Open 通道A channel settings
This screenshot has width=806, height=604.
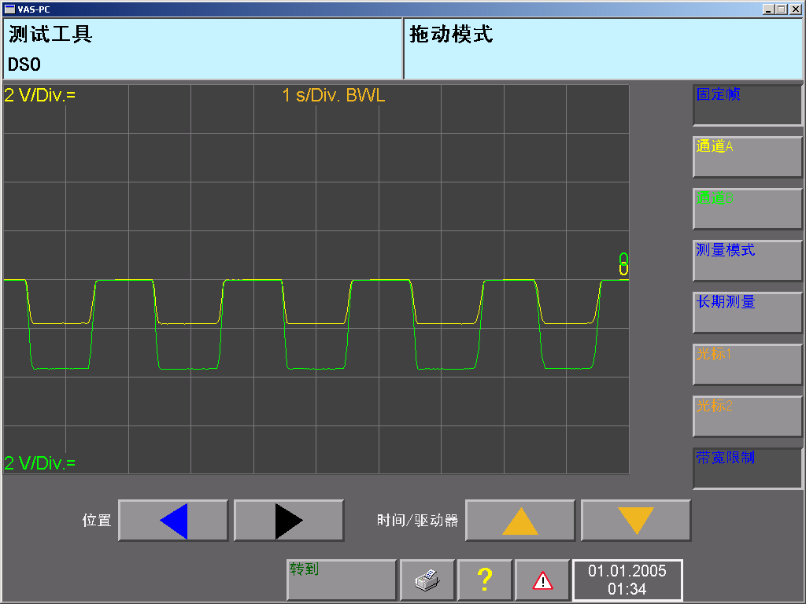[746, 157]
